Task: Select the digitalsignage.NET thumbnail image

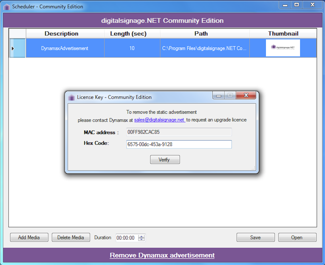Action: click(283, 48)
